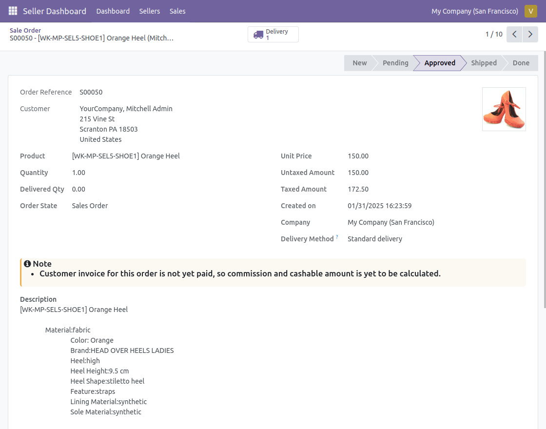Open the My Company (San Francisco) switcher
Screen dimensions: 546x429
point(474,11)
